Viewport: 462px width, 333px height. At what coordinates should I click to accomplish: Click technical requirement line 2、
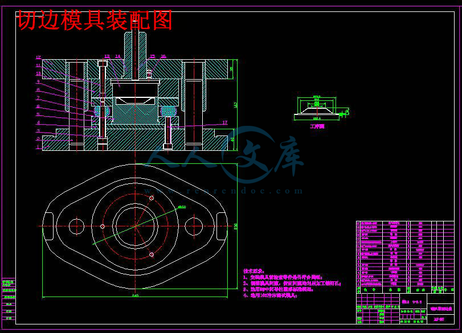(292, 283)
